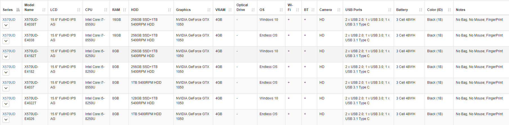Expand row details for X570UD-E4038T
Screen dimensions: 509x125
pos(6,25)
